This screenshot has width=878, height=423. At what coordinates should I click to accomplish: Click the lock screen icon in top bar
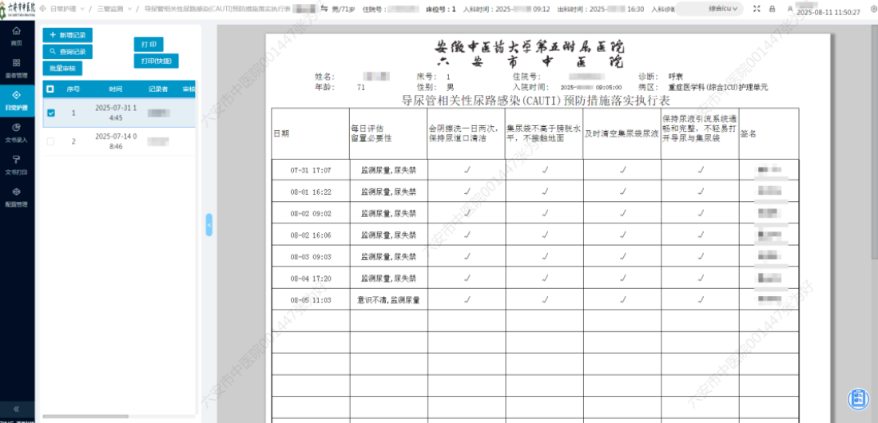point(772,9)
